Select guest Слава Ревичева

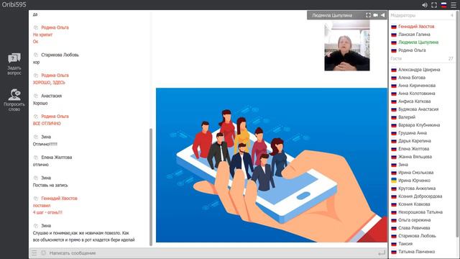[414, 228]
